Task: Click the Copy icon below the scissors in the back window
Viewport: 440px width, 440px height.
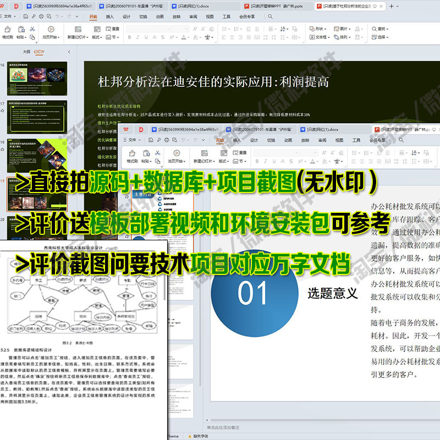Action: click(32, 37)
